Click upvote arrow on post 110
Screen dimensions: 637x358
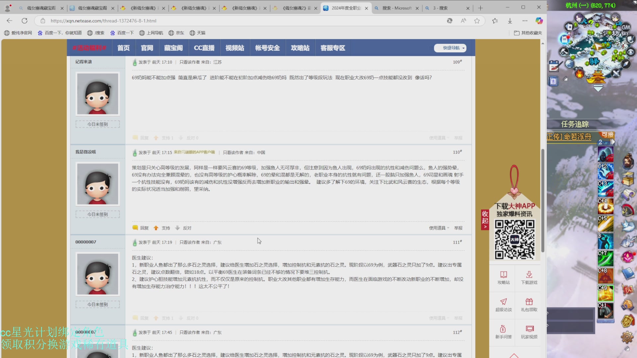(x=156, y=228)
